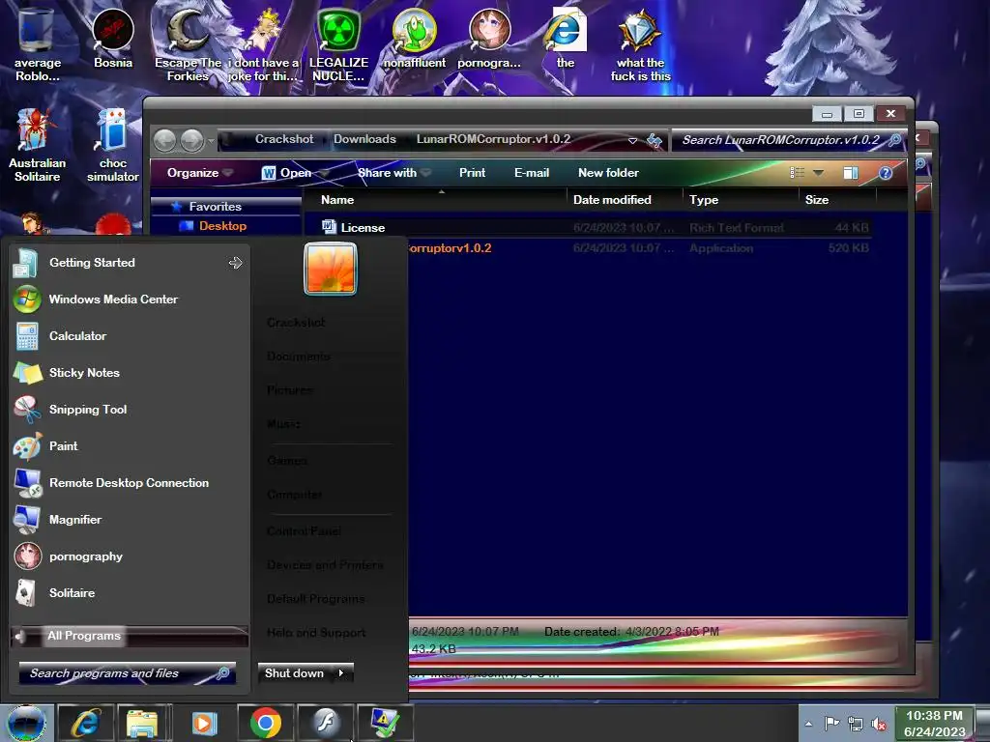Expand the Share with dropdown
Viewport: 990px width, 742px height.
click(x=394, y=173)
